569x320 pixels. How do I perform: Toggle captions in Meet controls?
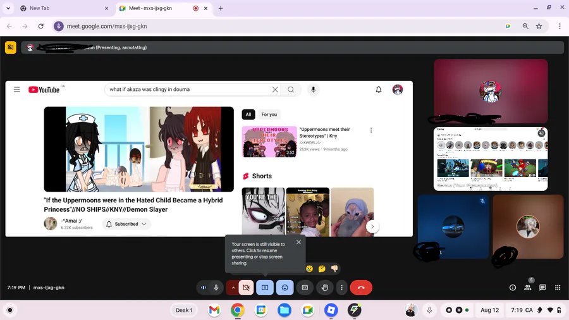tap(305, 288)
